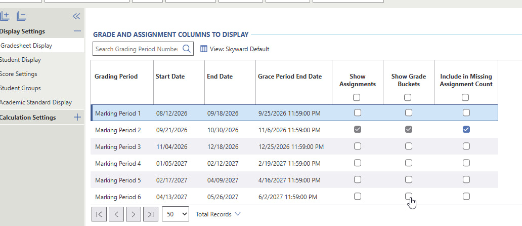The image size is (522, 226).
Task: Check Show Grade Buckets for Marking Period 5
Action: click(409, 179)
